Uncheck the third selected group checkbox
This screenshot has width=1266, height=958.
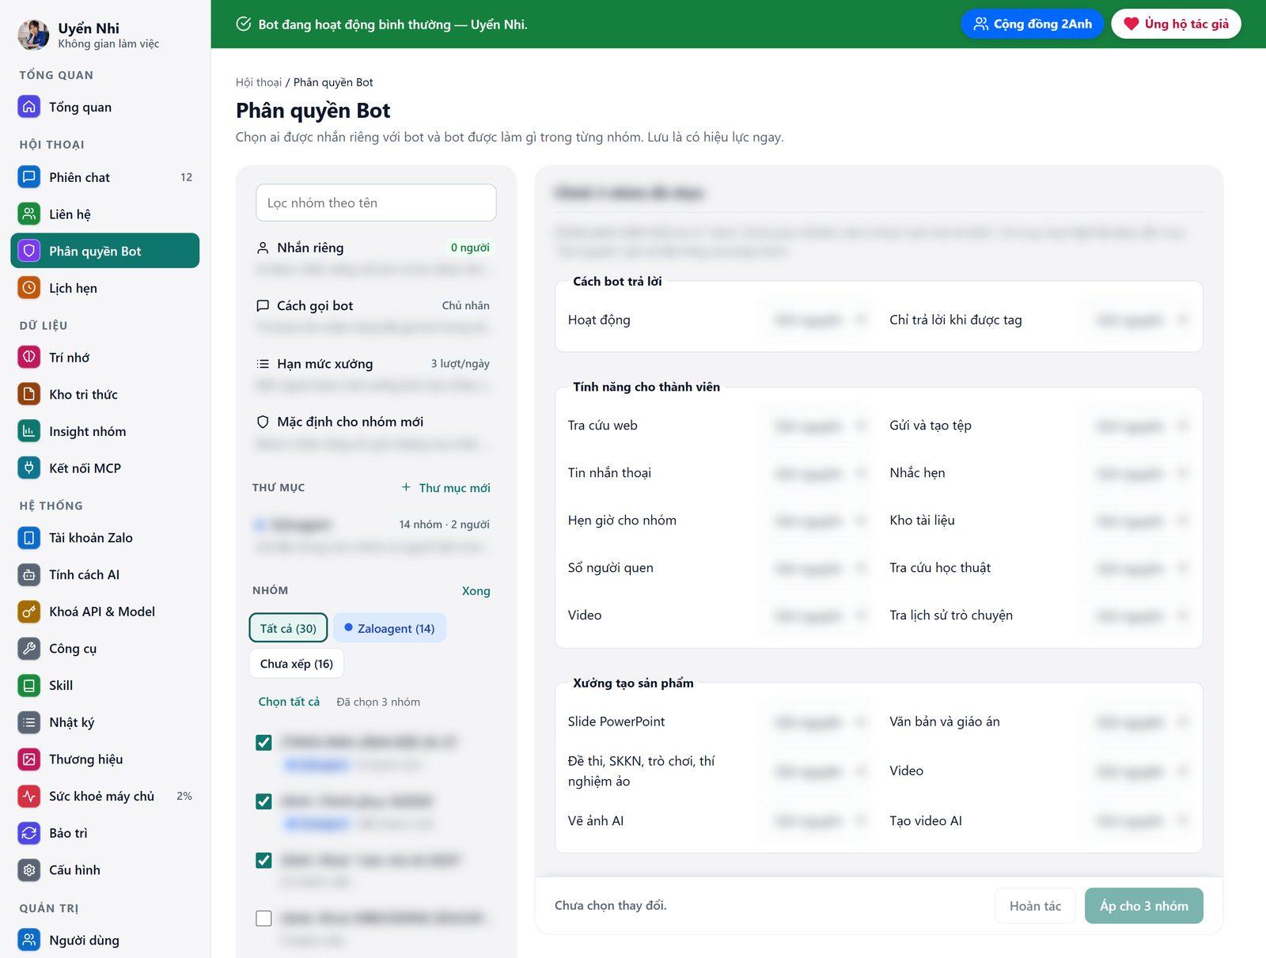pyautogui.click(x=264, y=860)
